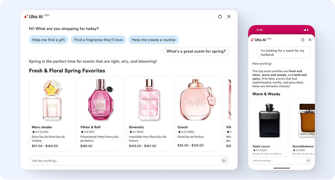
Task: Click the refresh icon in desktop Ulta AI window
Action: pyautogui.click(x=220, y=16)
